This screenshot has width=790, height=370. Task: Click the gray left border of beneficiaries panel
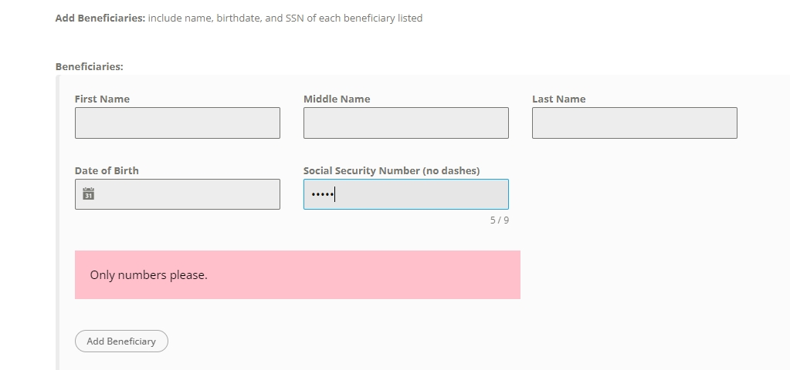pos(57,222)
